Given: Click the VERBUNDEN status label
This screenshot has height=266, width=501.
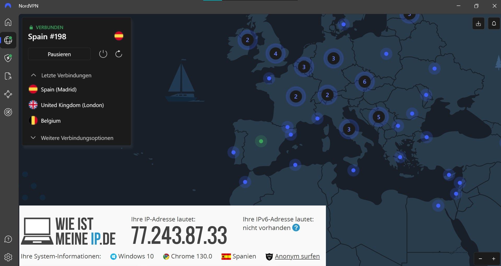Looking at the screenshot, I should click(x=49, y=27).
